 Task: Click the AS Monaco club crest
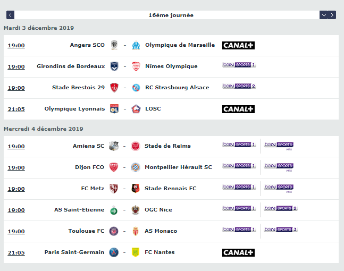tap(136, 231)
